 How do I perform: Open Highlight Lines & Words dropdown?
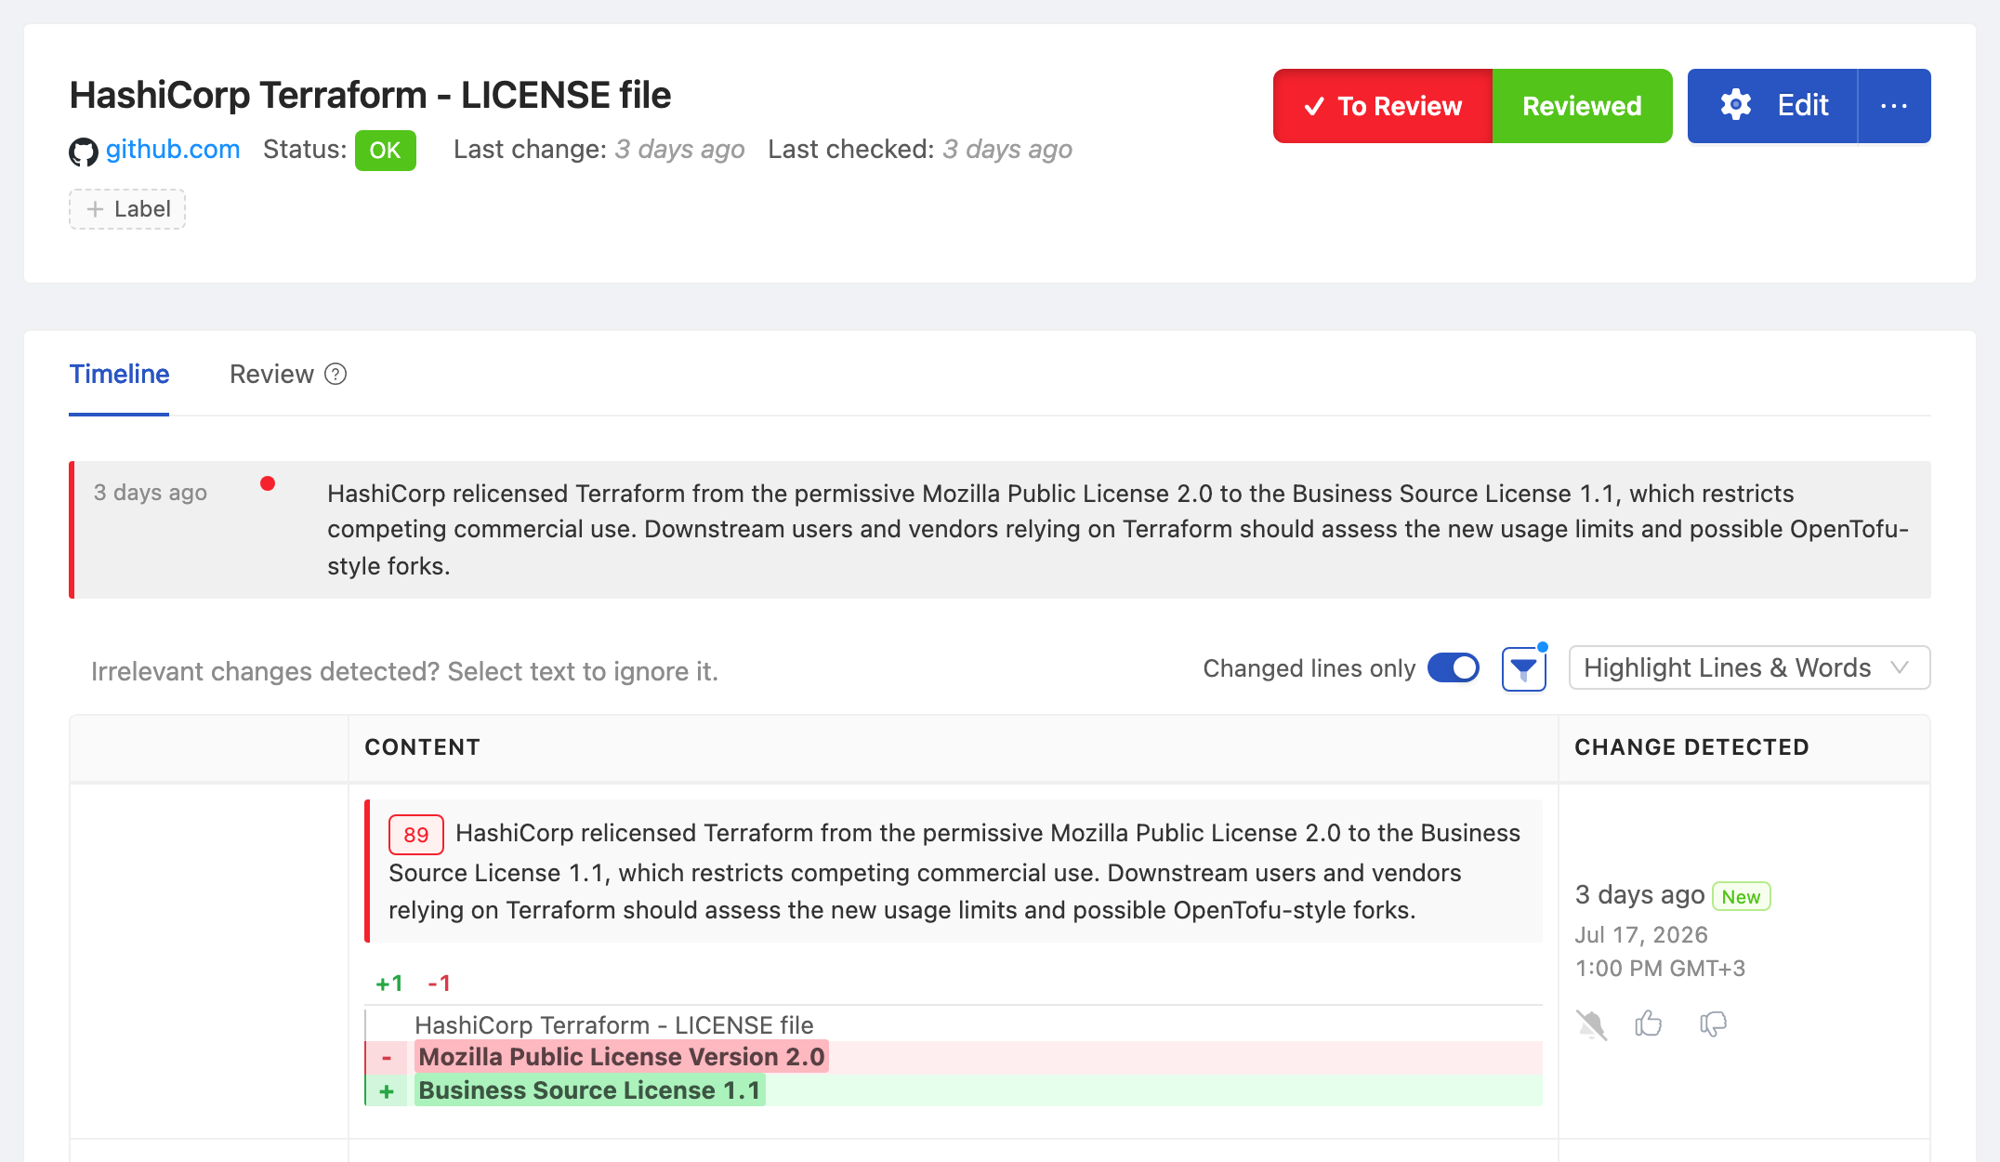click(x=1749, y=667)
